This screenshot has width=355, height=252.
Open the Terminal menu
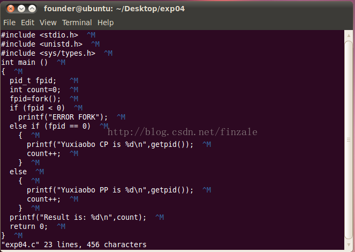pyautogui.click(x=77, y=23)
